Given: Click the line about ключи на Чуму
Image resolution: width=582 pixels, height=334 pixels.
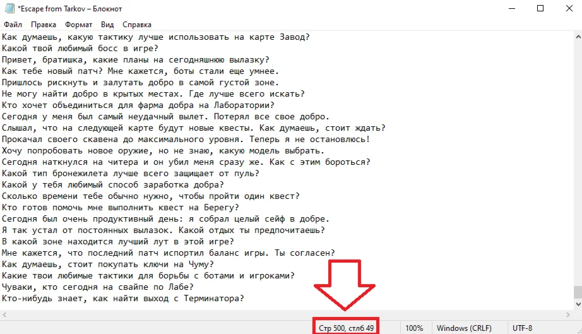Looking at the screenshot, I should 108,265.
